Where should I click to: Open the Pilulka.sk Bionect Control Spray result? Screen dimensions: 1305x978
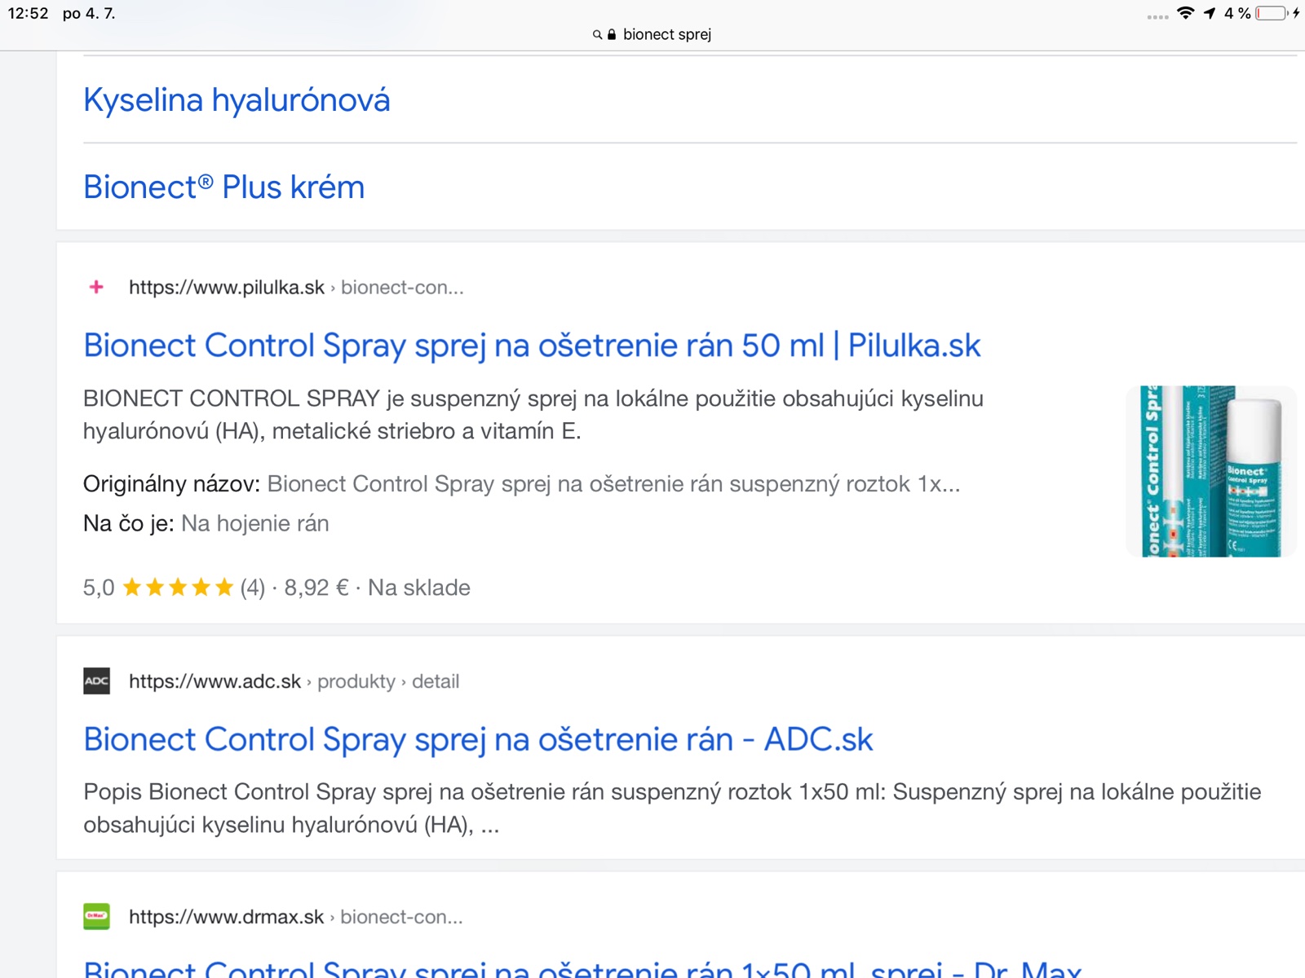(531, 346)
